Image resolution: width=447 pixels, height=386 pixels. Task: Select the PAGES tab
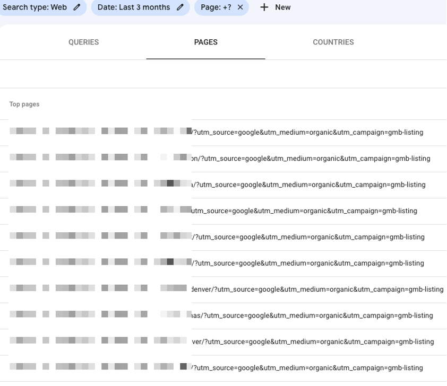pos(205,42)
